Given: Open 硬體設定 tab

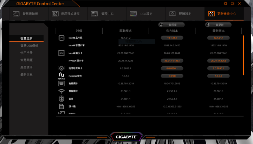Looking at the screenshot, I should click(185, 14).
